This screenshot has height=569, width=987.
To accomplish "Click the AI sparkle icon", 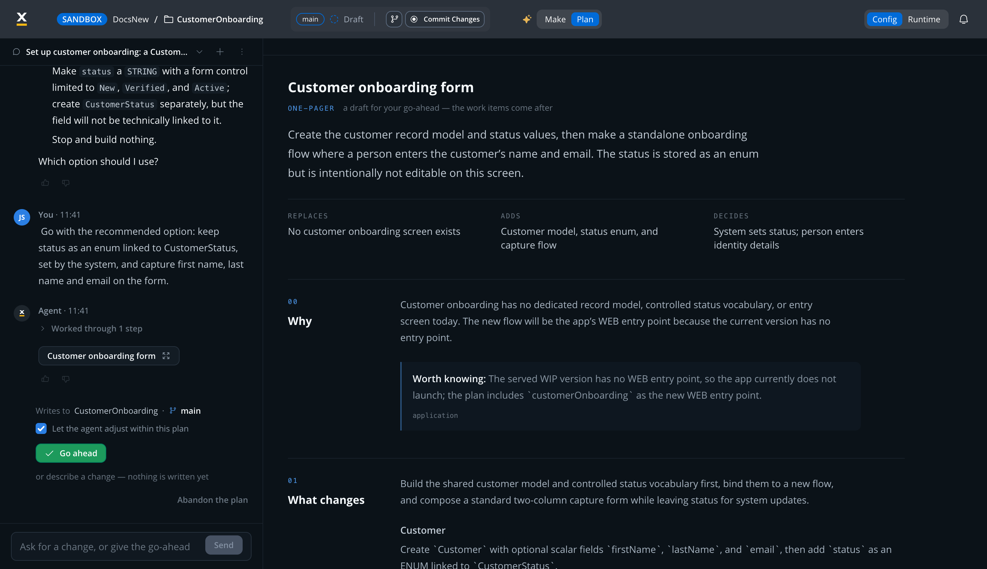I will (527, 19).
